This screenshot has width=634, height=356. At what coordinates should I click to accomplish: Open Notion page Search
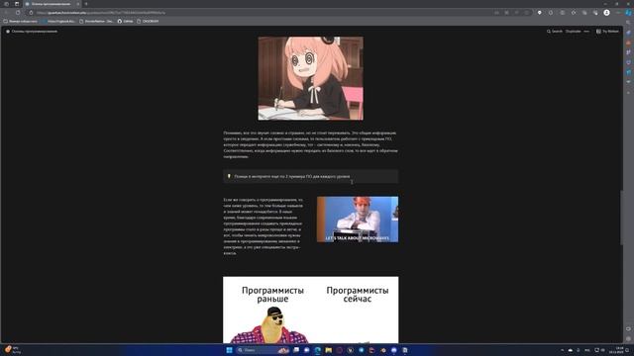point(555,31)
